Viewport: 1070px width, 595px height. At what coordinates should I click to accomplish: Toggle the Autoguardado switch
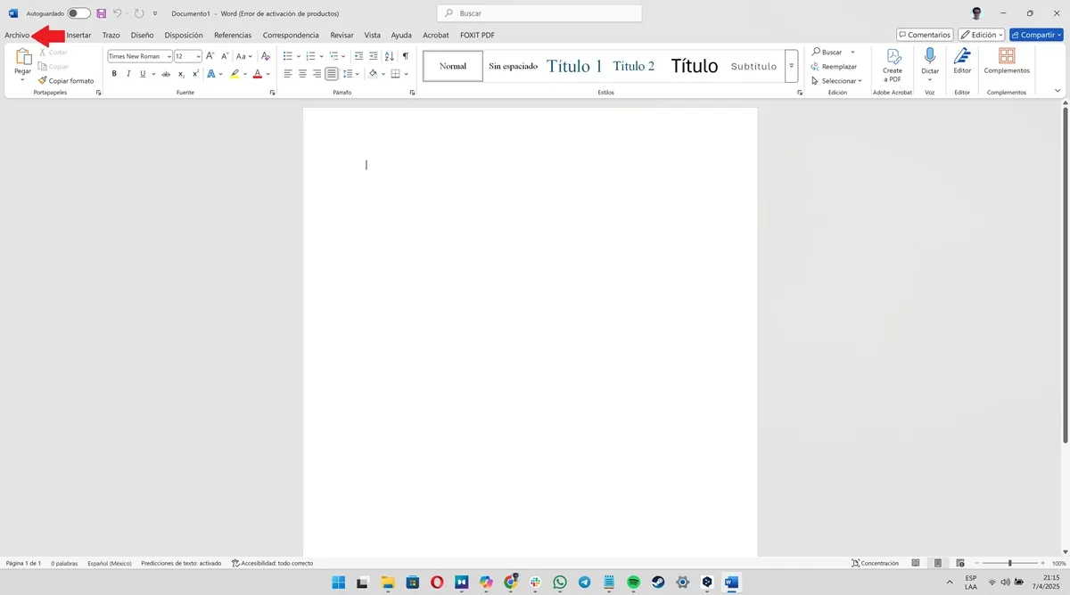click(78, 13)
